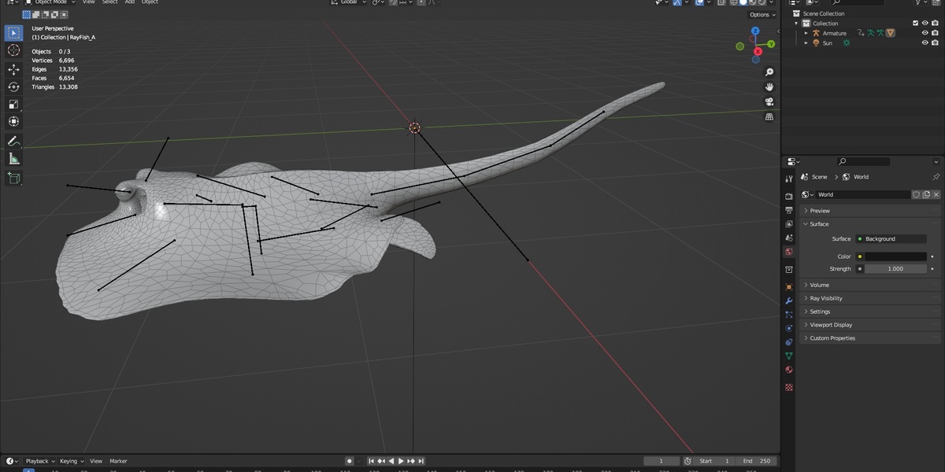The image size is (945, 472).
Task: Click the Z axis on navigation gizmo
Action: click(x=755, y=31)
